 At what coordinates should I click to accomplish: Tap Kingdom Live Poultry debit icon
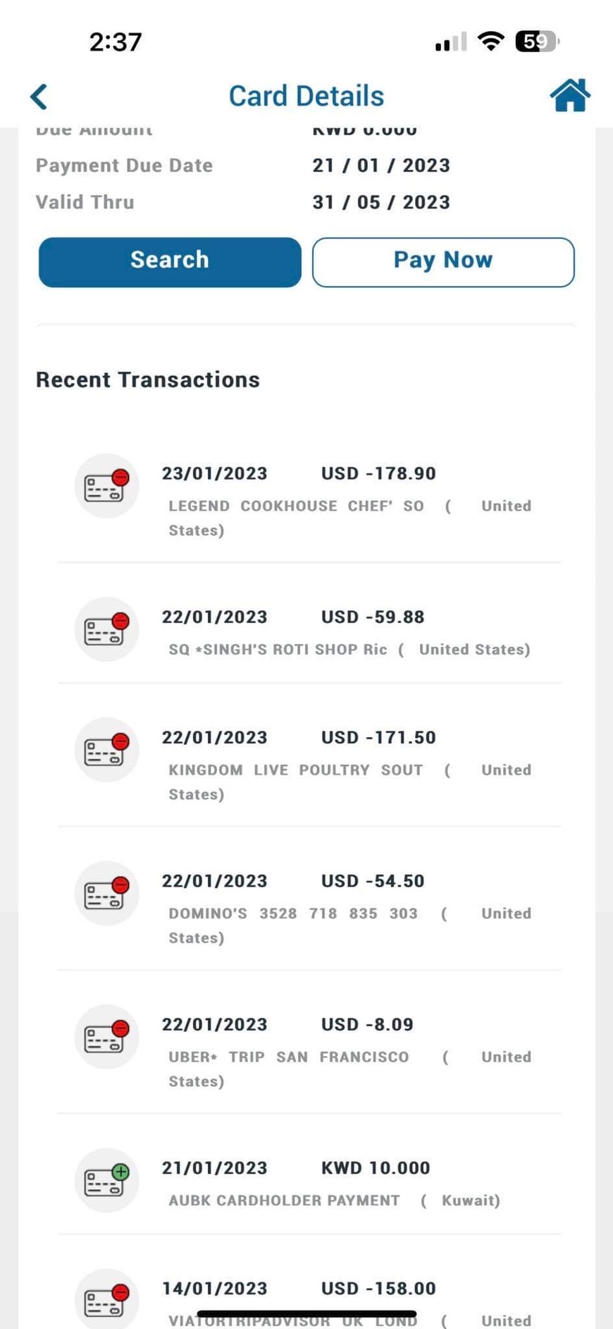coord(106,750)
